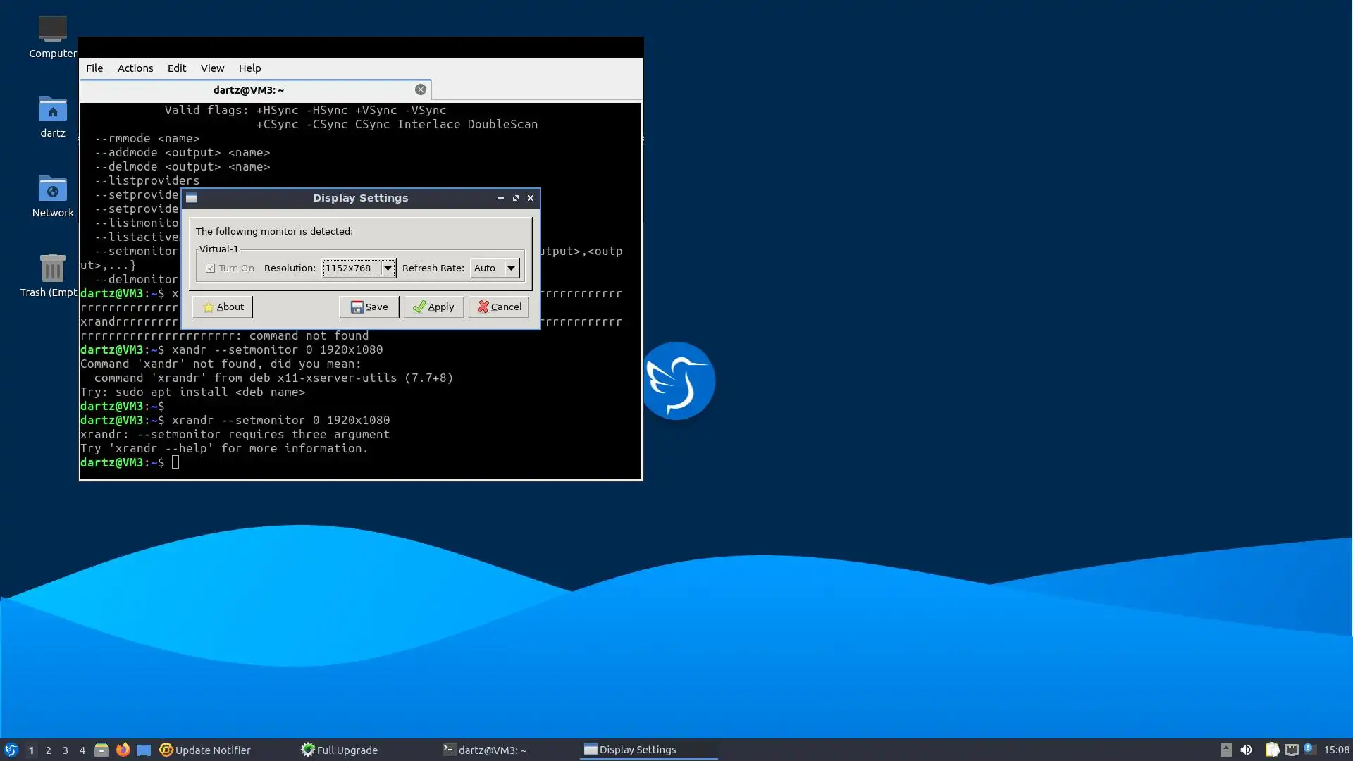Switch to Update Notifier taskbar window
This screenshot has width=1353, height=761.
point(205,750)
